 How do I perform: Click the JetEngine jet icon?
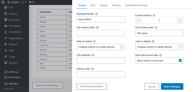[6, 84]
